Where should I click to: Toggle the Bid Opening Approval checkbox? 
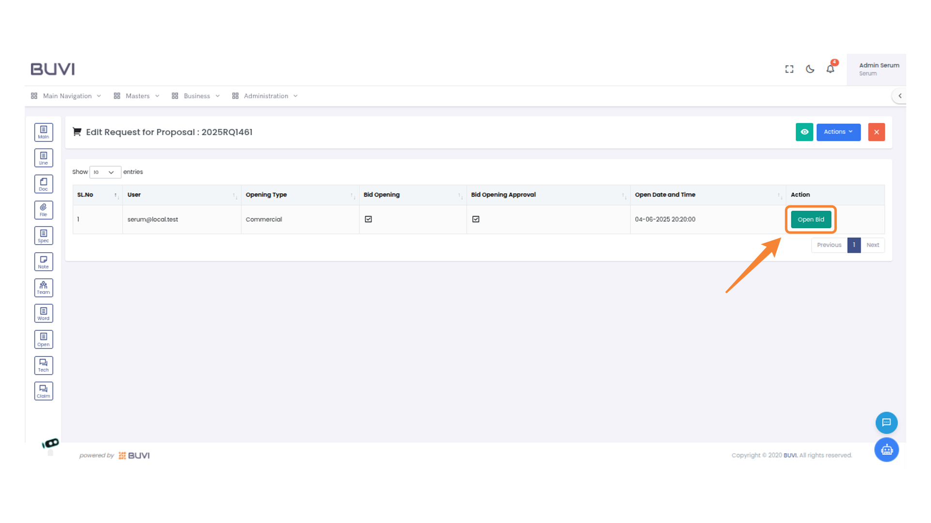point(476,219)
